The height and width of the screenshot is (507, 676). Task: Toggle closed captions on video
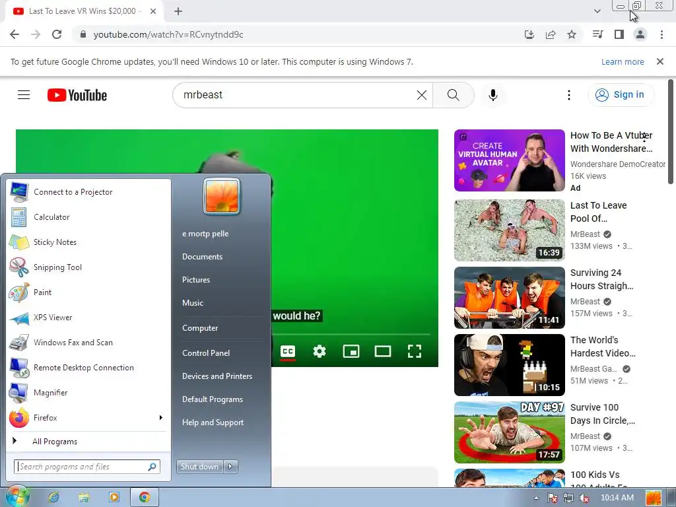(288, 351)
